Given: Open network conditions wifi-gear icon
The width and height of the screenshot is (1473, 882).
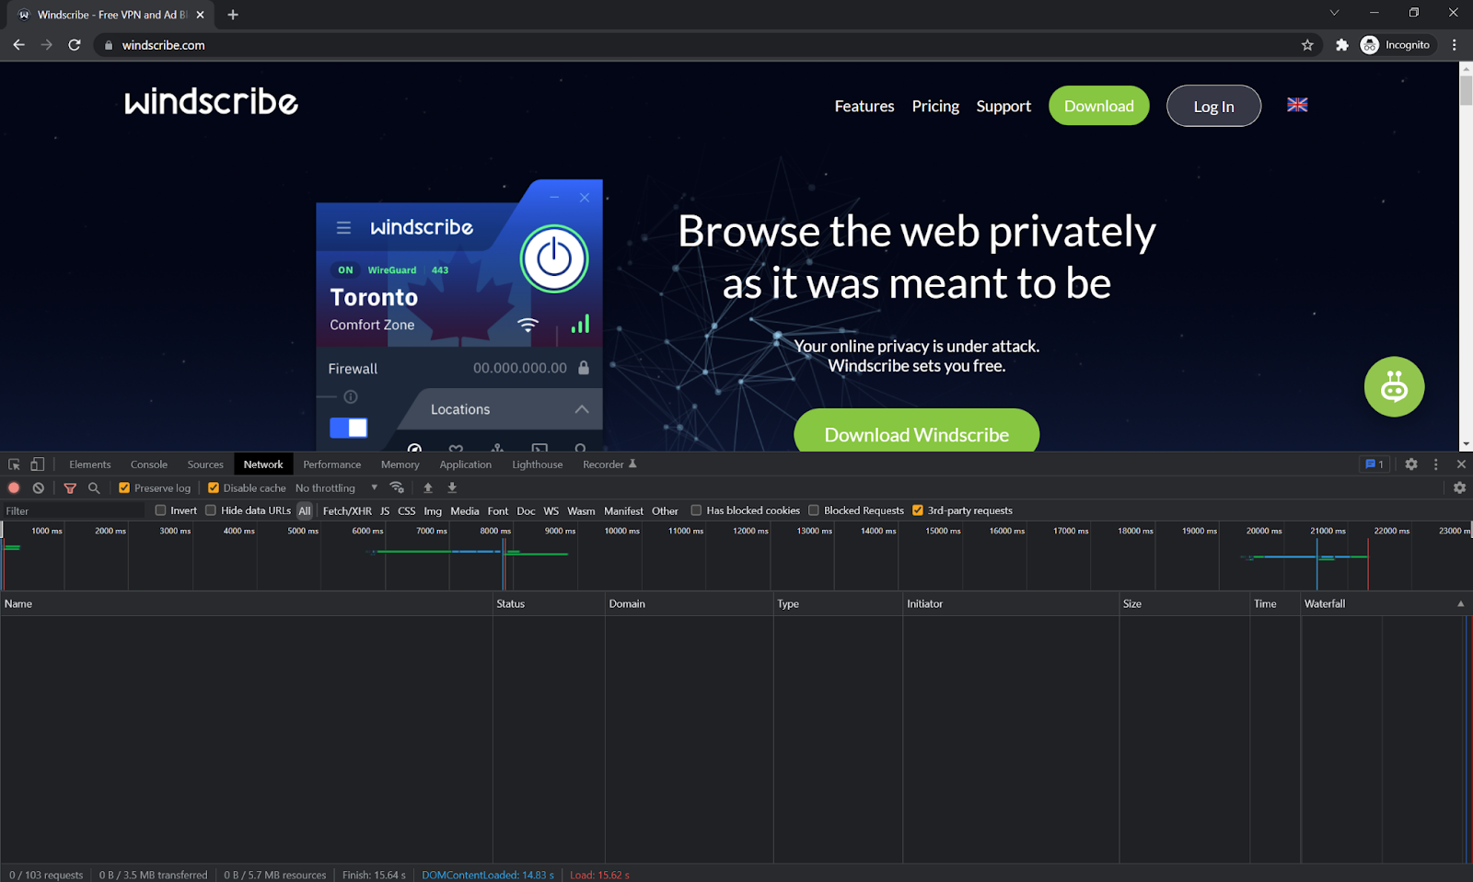Looking at the screenshot, I should (x=397, y=487).
